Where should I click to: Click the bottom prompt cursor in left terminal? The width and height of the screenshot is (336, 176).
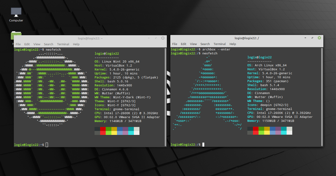pyautogui.click(x=47, y=145)
